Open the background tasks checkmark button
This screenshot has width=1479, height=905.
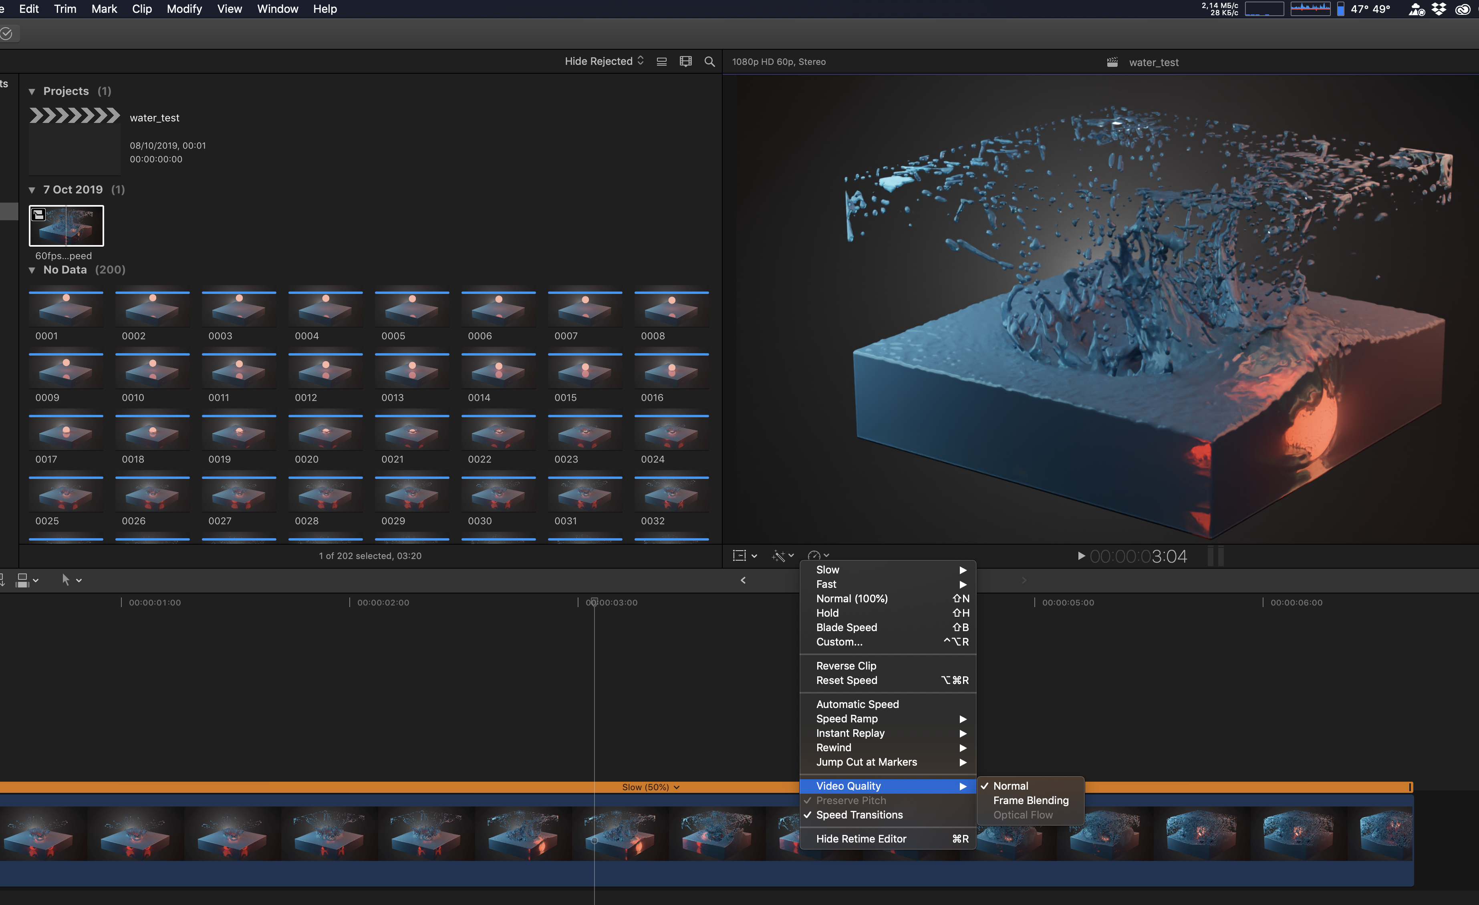[x=6, y=34]
